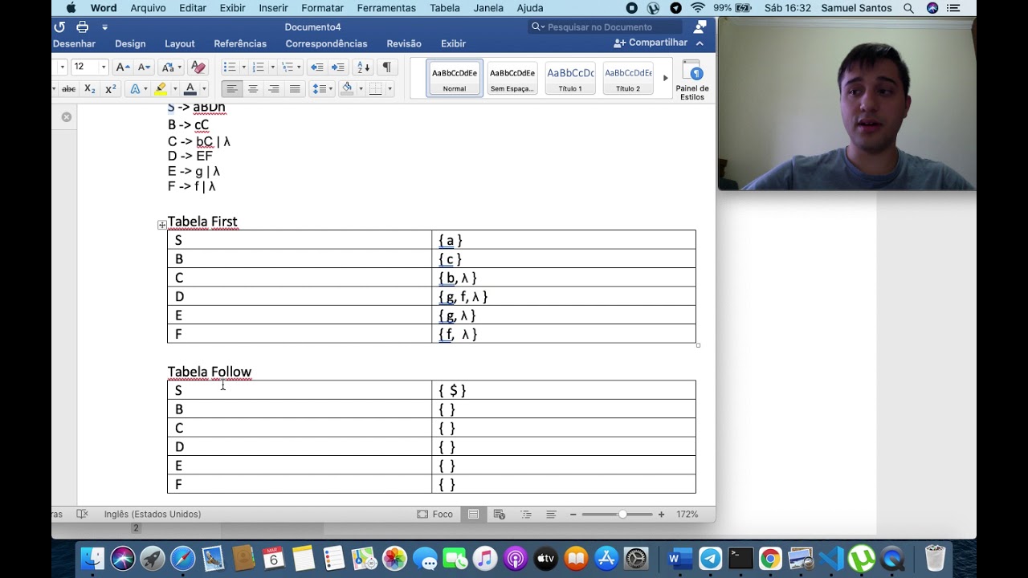
Task: Click the 172% zoom level
Action: pyautogui.click(x=687, y=514)
